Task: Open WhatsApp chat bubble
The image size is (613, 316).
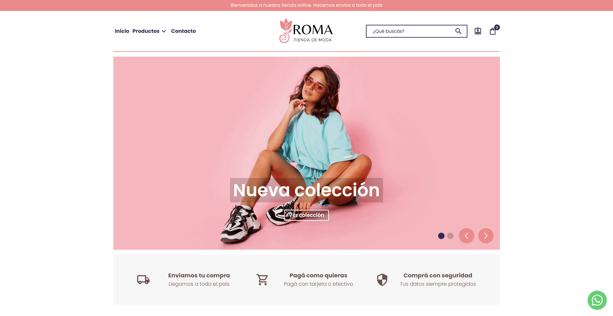Action: tap(597, 300)
